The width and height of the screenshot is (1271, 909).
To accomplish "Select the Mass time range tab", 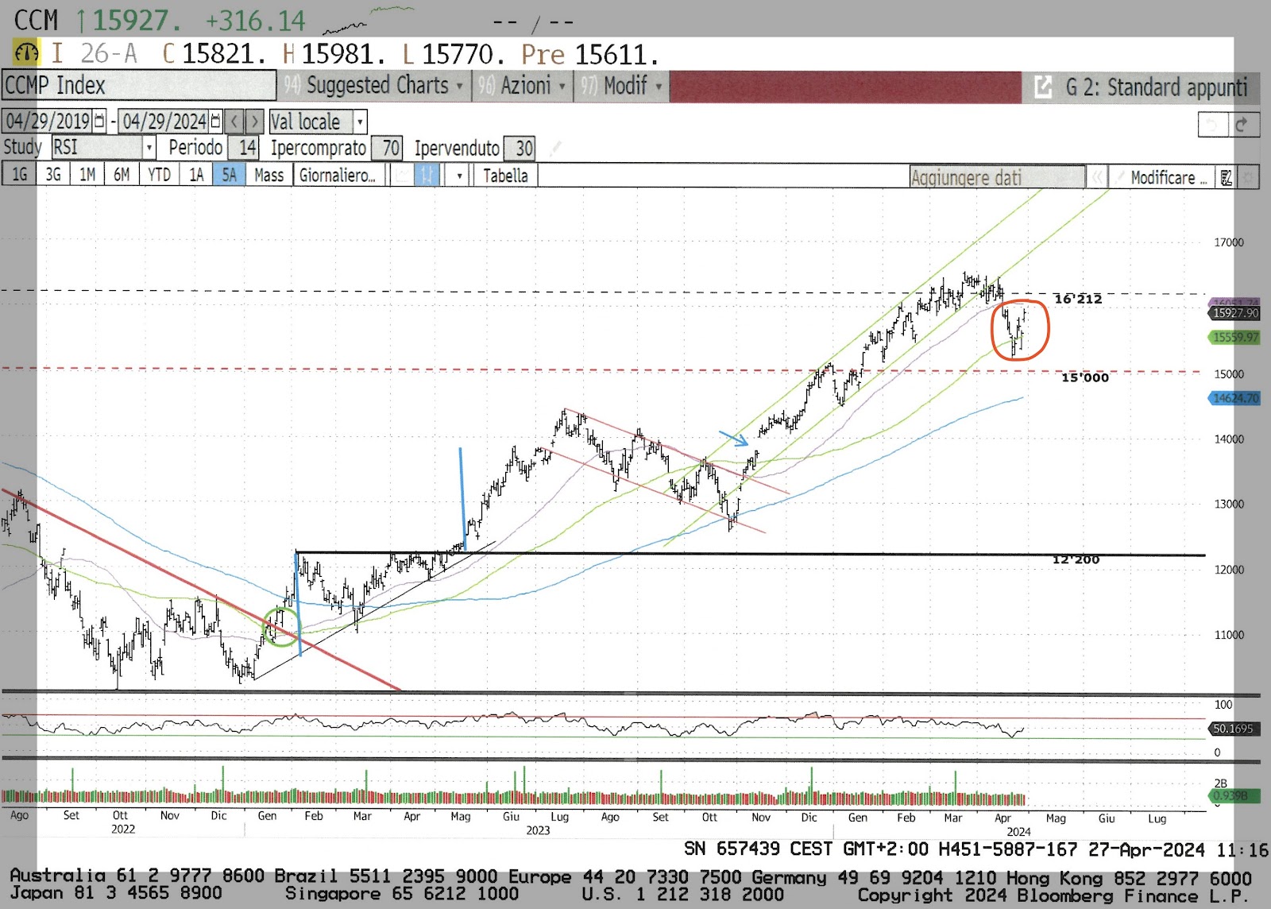I will pyautogui.click(x=269, y=175).
